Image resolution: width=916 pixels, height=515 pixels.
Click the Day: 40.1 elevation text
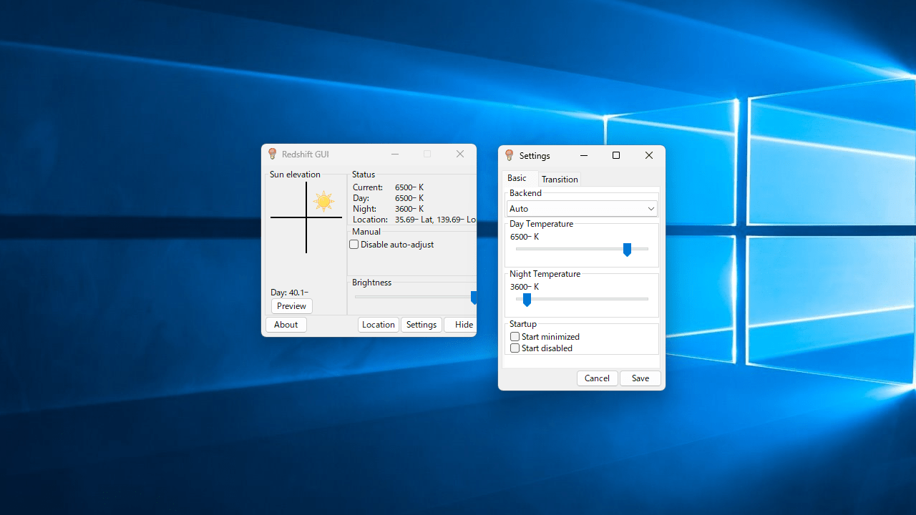(290, 293)
